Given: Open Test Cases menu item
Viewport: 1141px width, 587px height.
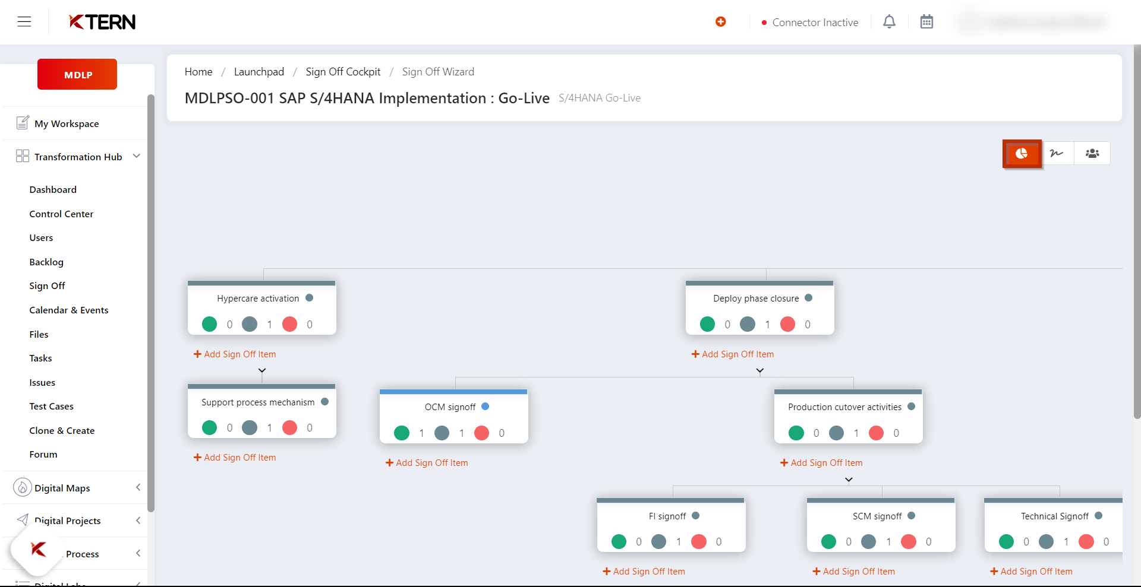Looking at the screenshot, I should (51, 406).
